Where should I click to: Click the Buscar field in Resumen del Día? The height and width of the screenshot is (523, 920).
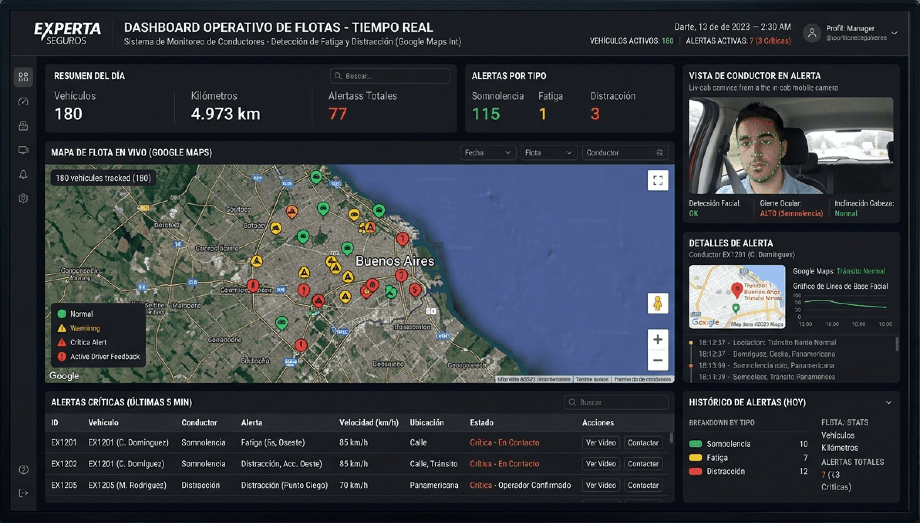(x=390, y=76)
